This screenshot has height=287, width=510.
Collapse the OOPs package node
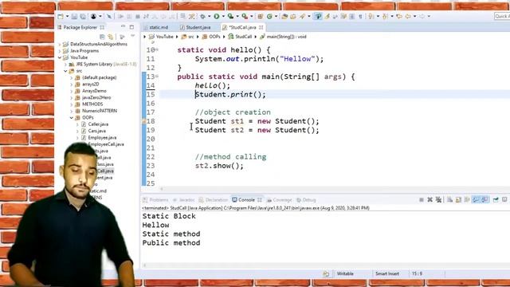tap(72, 117)
